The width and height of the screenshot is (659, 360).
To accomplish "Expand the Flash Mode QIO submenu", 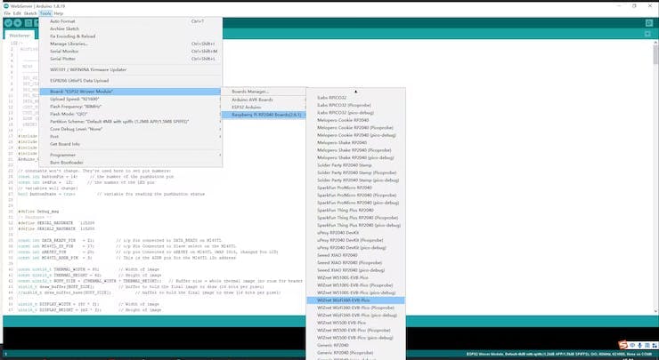I will click(x=130, y=114).
